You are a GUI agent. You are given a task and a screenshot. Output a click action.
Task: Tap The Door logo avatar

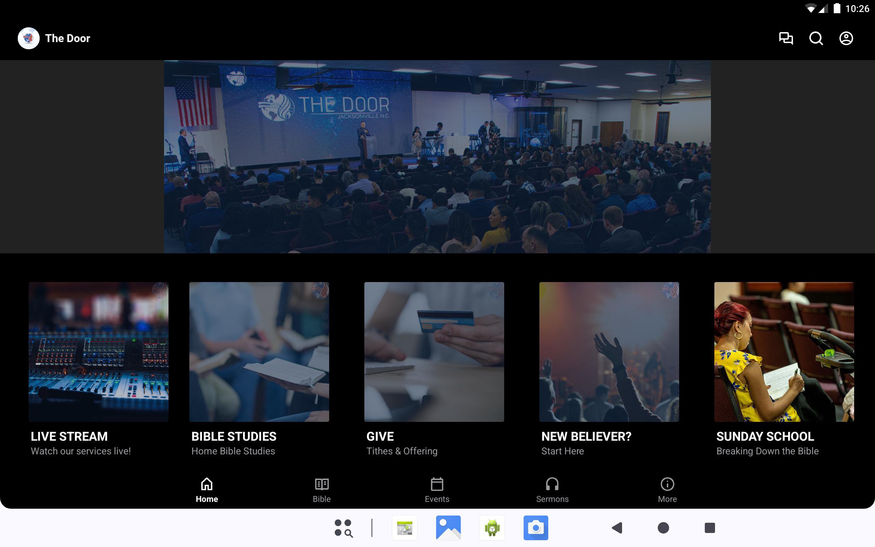click(x=29, y=38)
